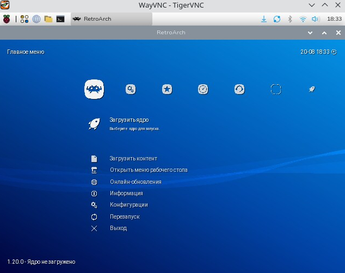Open Онлайн-обновления entry

[x=135, y=182]
